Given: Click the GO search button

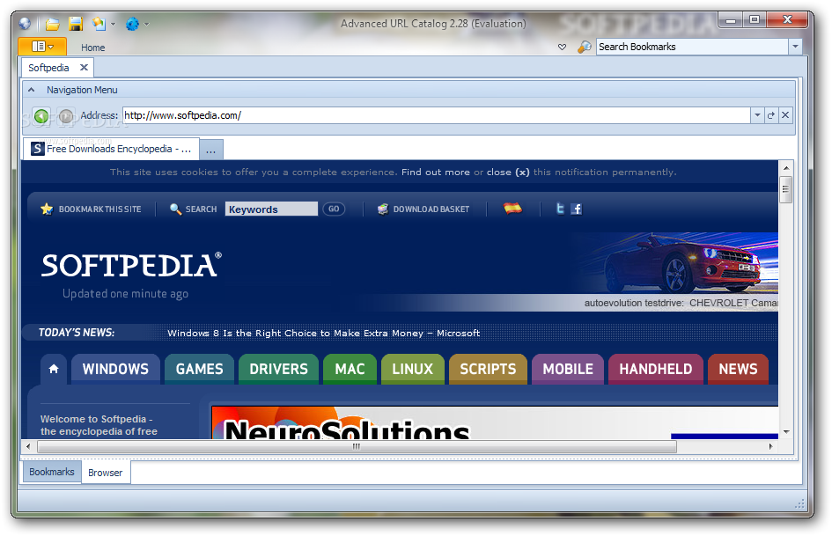Looking at the screenshot, I should tap(334, 209).
